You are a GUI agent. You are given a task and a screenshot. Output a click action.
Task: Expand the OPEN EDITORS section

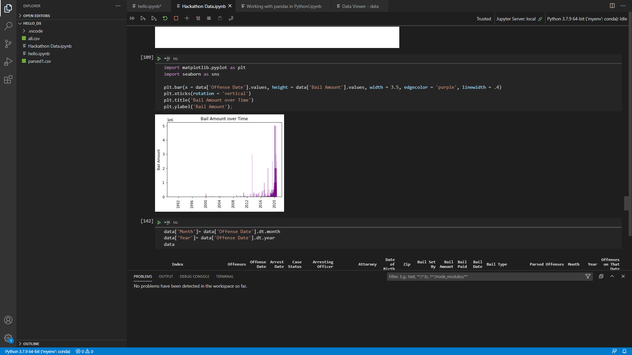[36, 16]
